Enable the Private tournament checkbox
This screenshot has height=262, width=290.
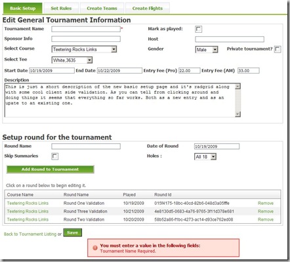[278, 49]
